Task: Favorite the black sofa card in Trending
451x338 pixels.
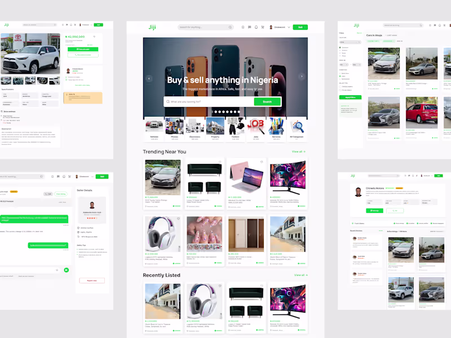Action: (x=220, y=162)
